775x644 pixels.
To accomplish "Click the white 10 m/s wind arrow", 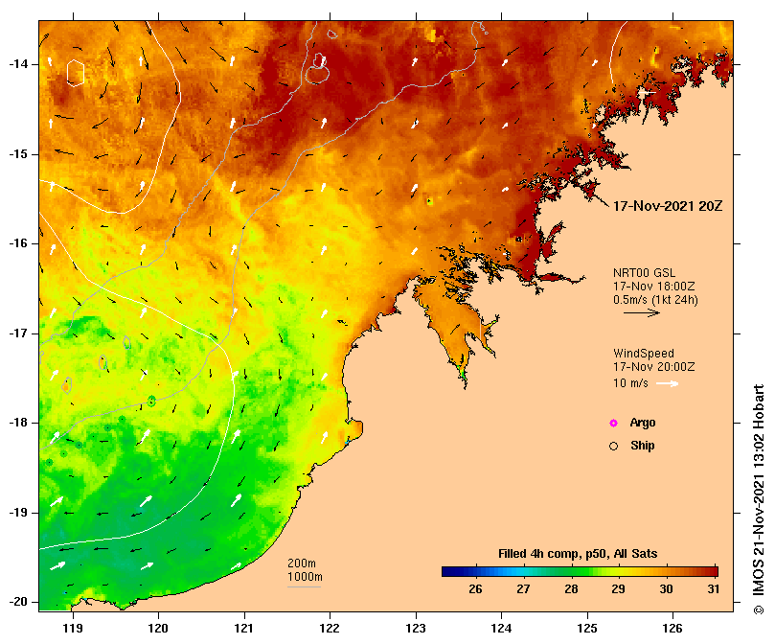I will 668,383.
